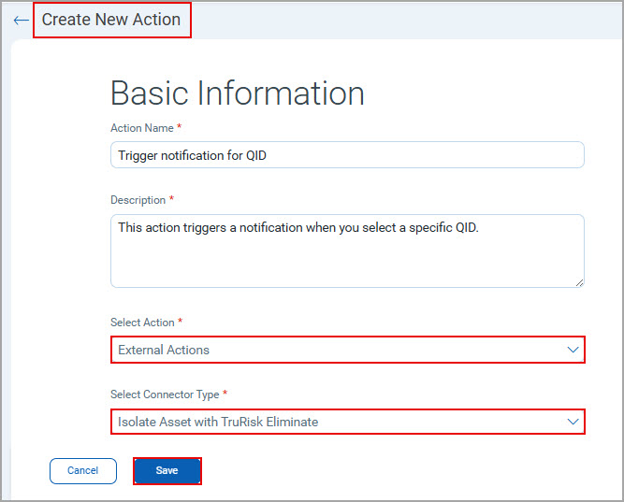Click the chevron on Isolate Asset field
This screenshot has height=502, width=624.
click(573, 422)
